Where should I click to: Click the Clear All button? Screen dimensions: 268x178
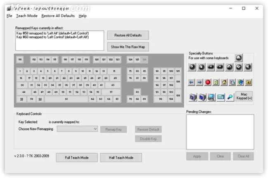(243, 156)
